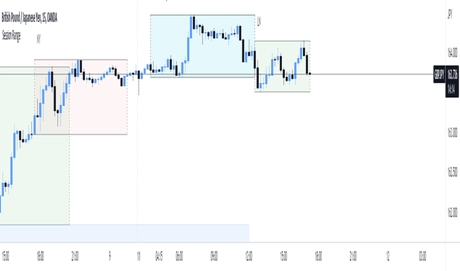Click the 163.000 price axis level
460x271 pixels.
pos(452,133)
